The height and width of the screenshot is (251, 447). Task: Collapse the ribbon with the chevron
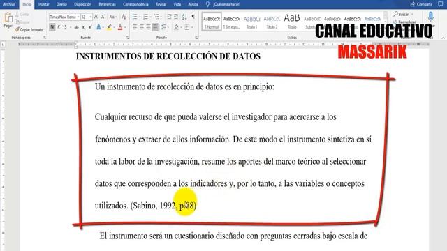coord(443,38)
